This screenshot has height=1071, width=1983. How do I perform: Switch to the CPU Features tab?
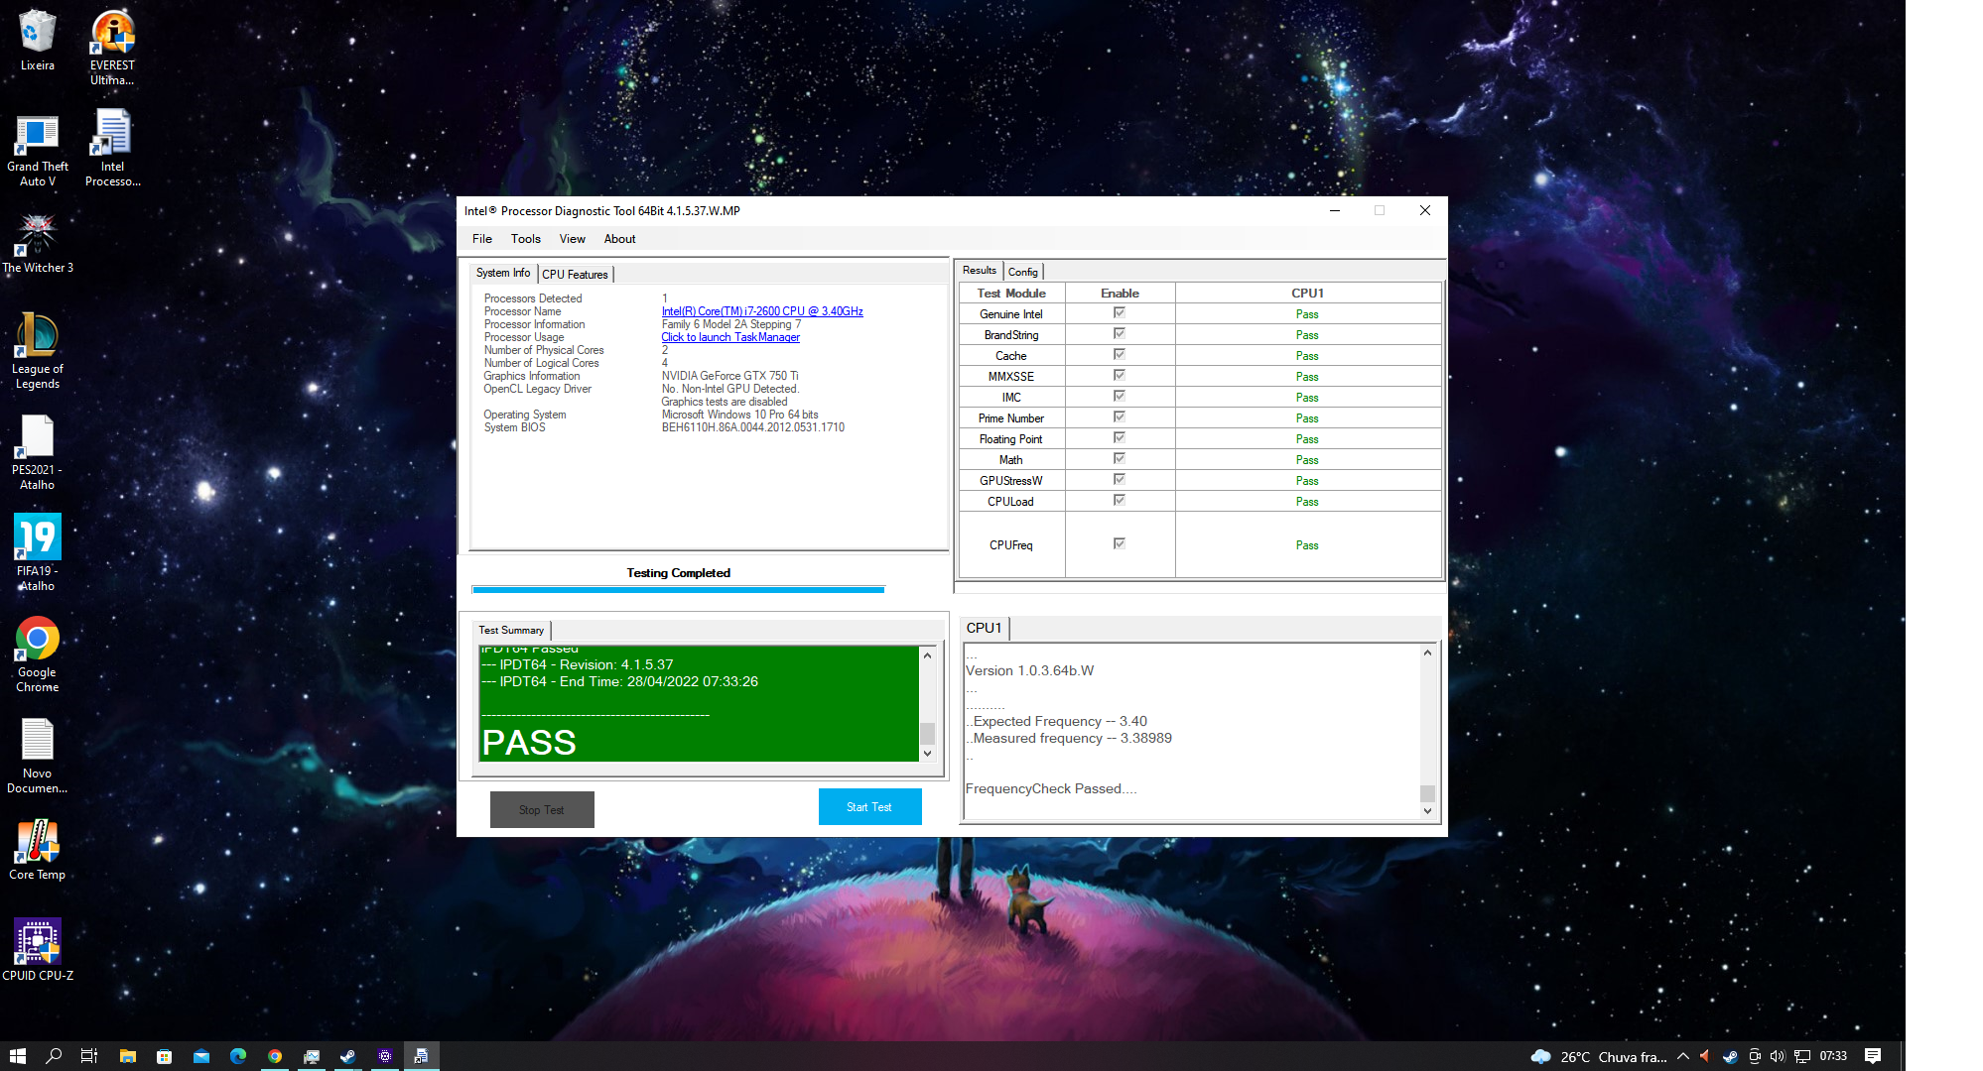tap(576, 275)
